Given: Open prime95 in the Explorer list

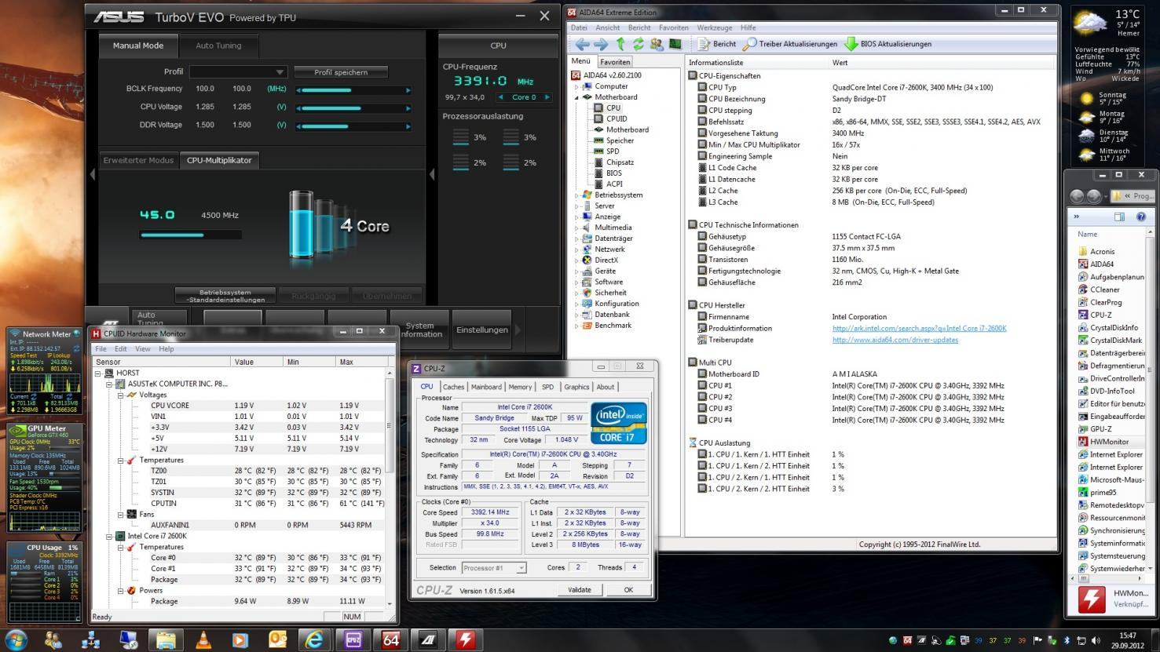Looking at the screenshot, I should point(1103,493).
